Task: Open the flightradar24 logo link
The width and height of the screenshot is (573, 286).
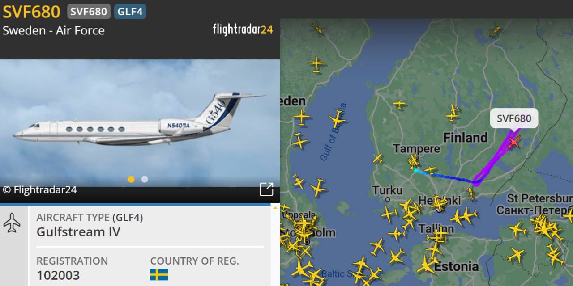Action: tap(243, 30)
